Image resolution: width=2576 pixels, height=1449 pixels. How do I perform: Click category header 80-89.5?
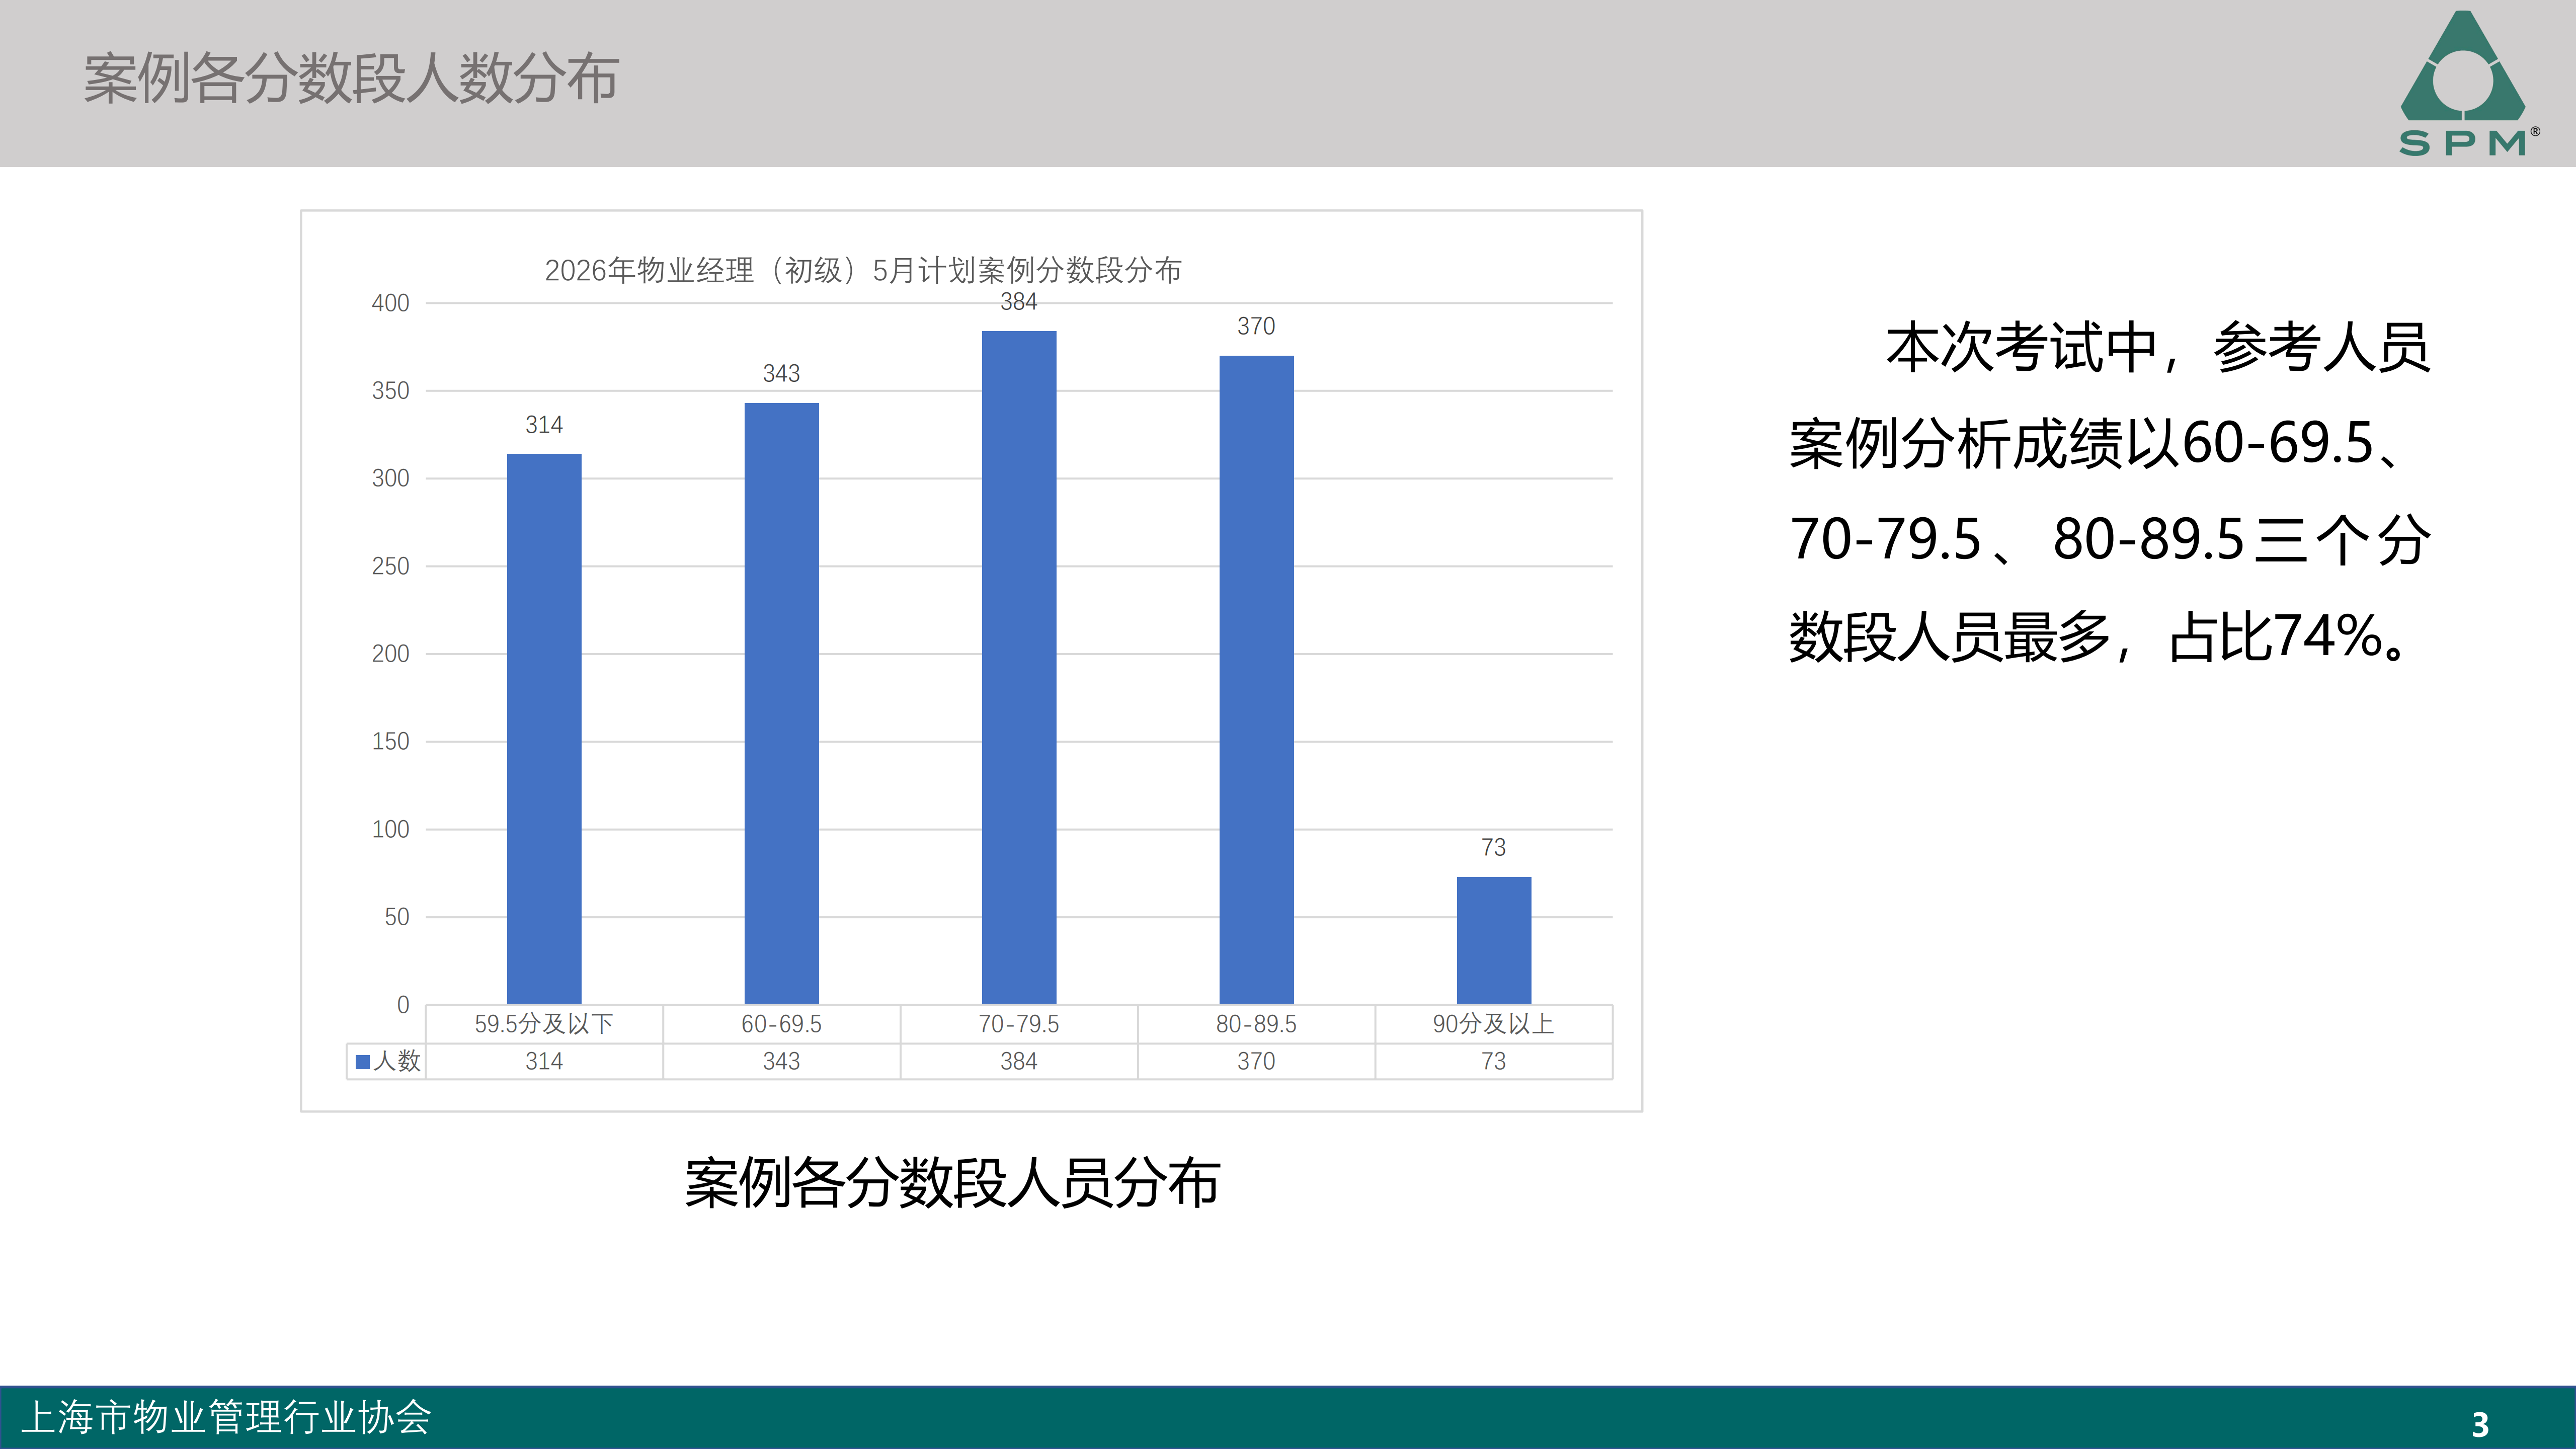[1256, 1024]
